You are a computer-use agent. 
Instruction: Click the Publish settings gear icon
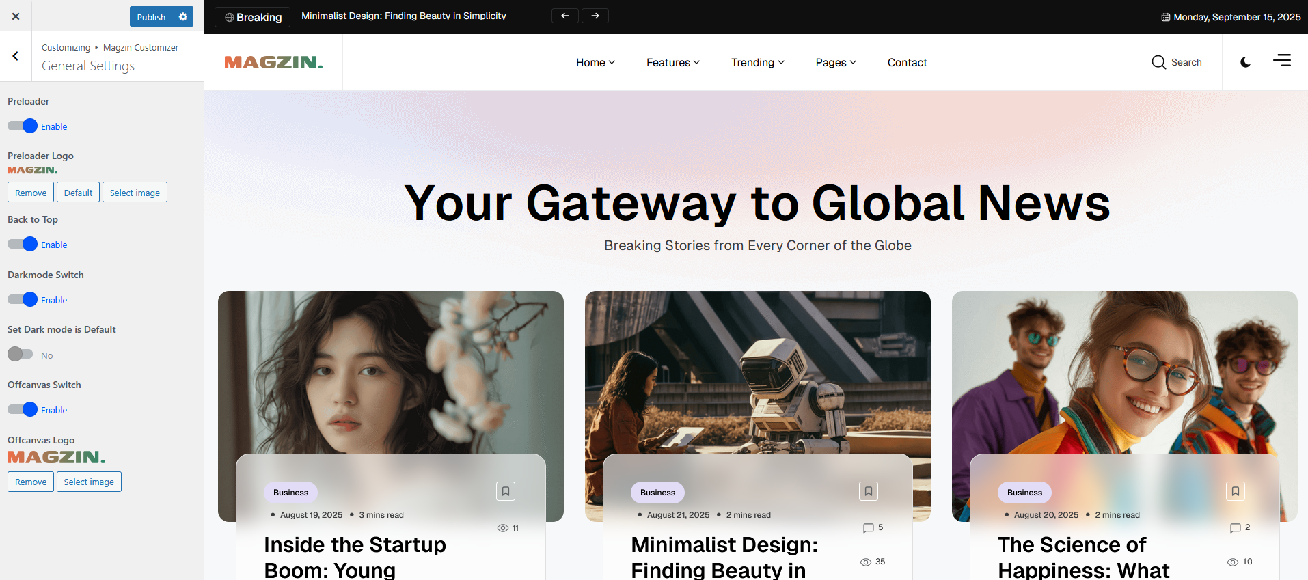pos(183,16)
